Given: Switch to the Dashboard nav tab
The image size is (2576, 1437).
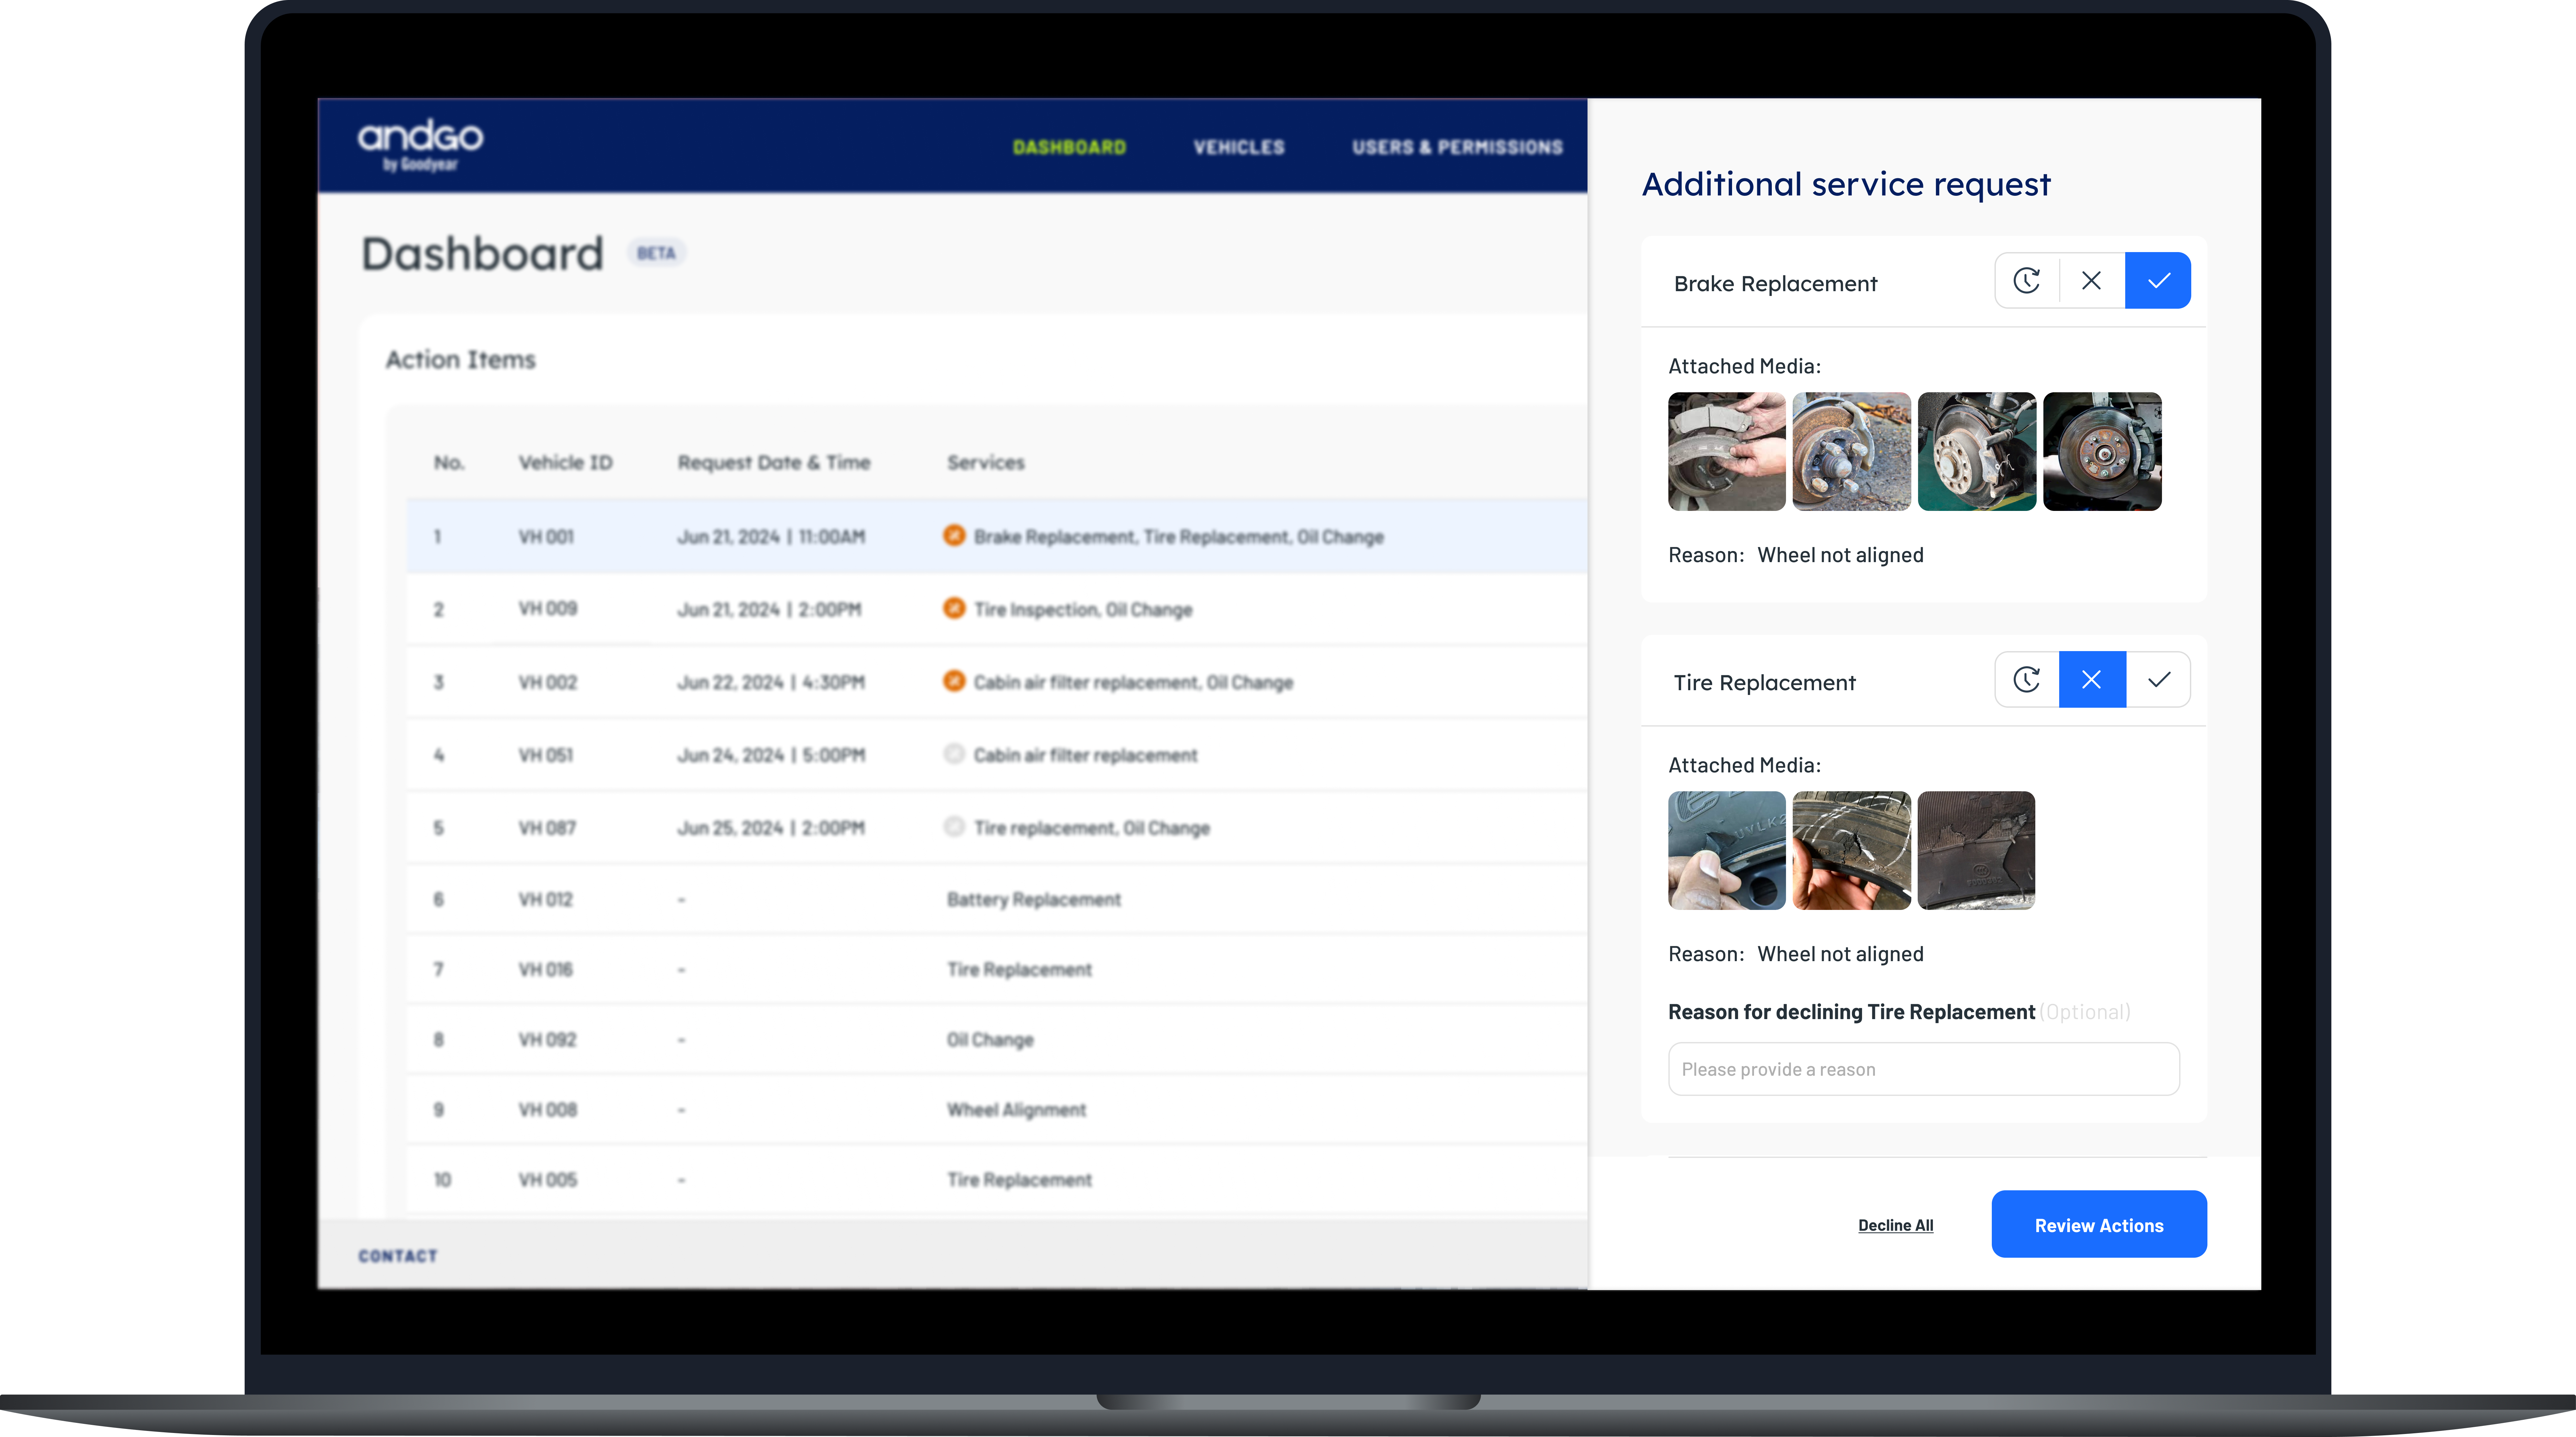Looking at the screenshot, I should [1069, 148].
